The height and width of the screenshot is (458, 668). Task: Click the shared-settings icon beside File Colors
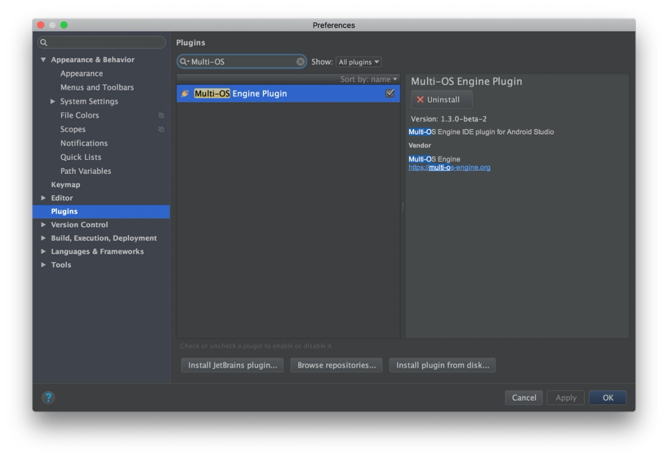tap(162, 115)
